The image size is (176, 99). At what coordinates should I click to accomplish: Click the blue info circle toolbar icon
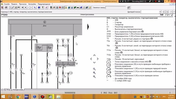coord(39,7)
